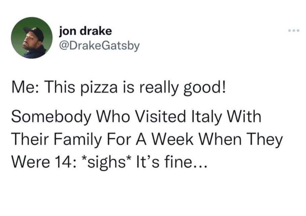Click the @DrakeGatsby handle
Screen dimensions: 306x216
point(99,45)
